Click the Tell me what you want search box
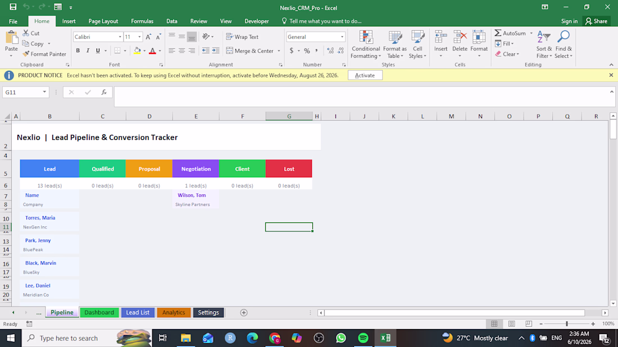Viewport: 618px width, 347px height. click(321, 21)
